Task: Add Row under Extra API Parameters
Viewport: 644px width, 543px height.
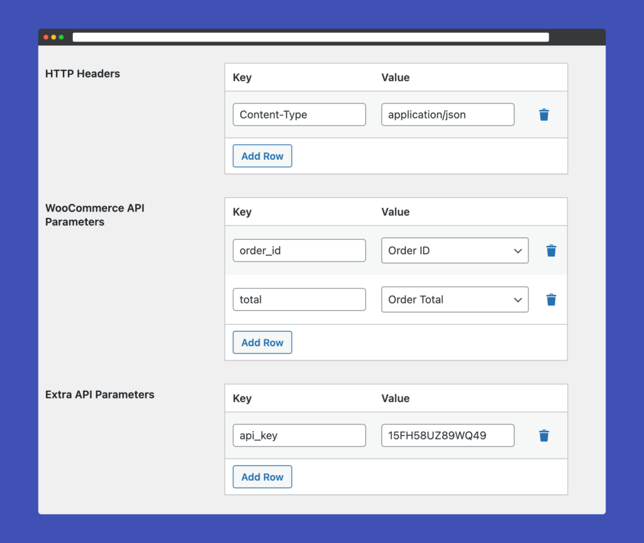Action: (262, 477)
